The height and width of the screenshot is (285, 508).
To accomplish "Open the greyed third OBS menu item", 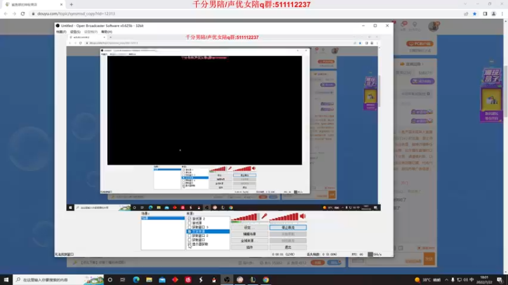I will tap(91, 32).
